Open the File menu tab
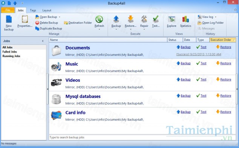Viewport: 239px width, 148px height. [8, 10]
